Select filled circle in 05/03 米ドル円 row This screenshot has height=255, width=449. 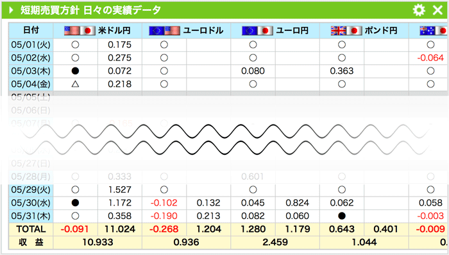coord(75,71)
